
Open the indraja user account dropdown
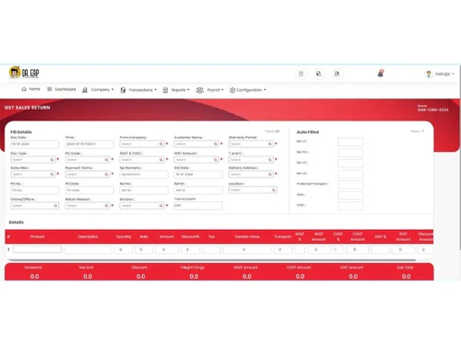tap(444, 74)
